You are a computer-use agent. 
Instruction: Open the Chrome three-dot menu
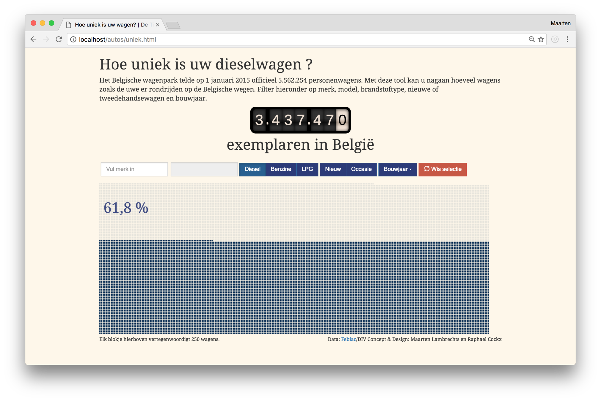point(567,39)
